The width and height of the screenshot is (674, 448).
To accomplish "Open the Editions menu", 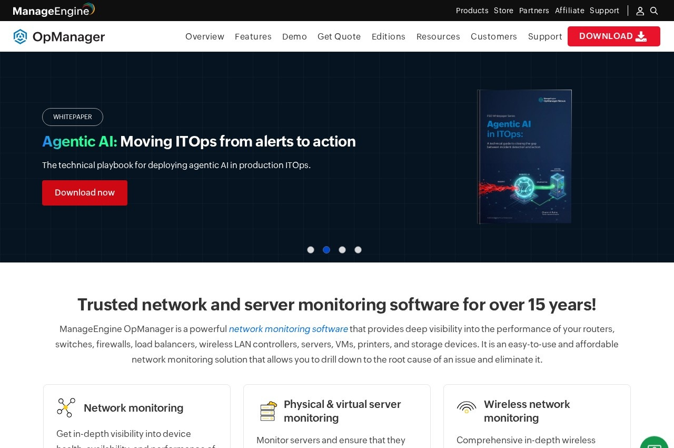I will point(389,36).
